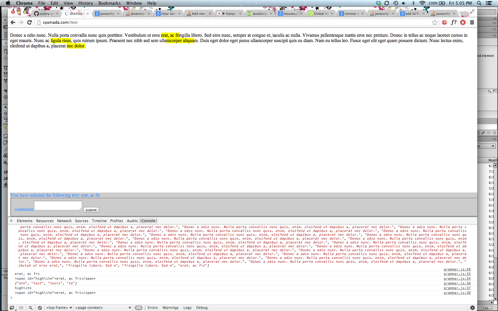Select the search magnifier in DevTools console toolbar
The image size is (498, 311).
tap(31, 308)
